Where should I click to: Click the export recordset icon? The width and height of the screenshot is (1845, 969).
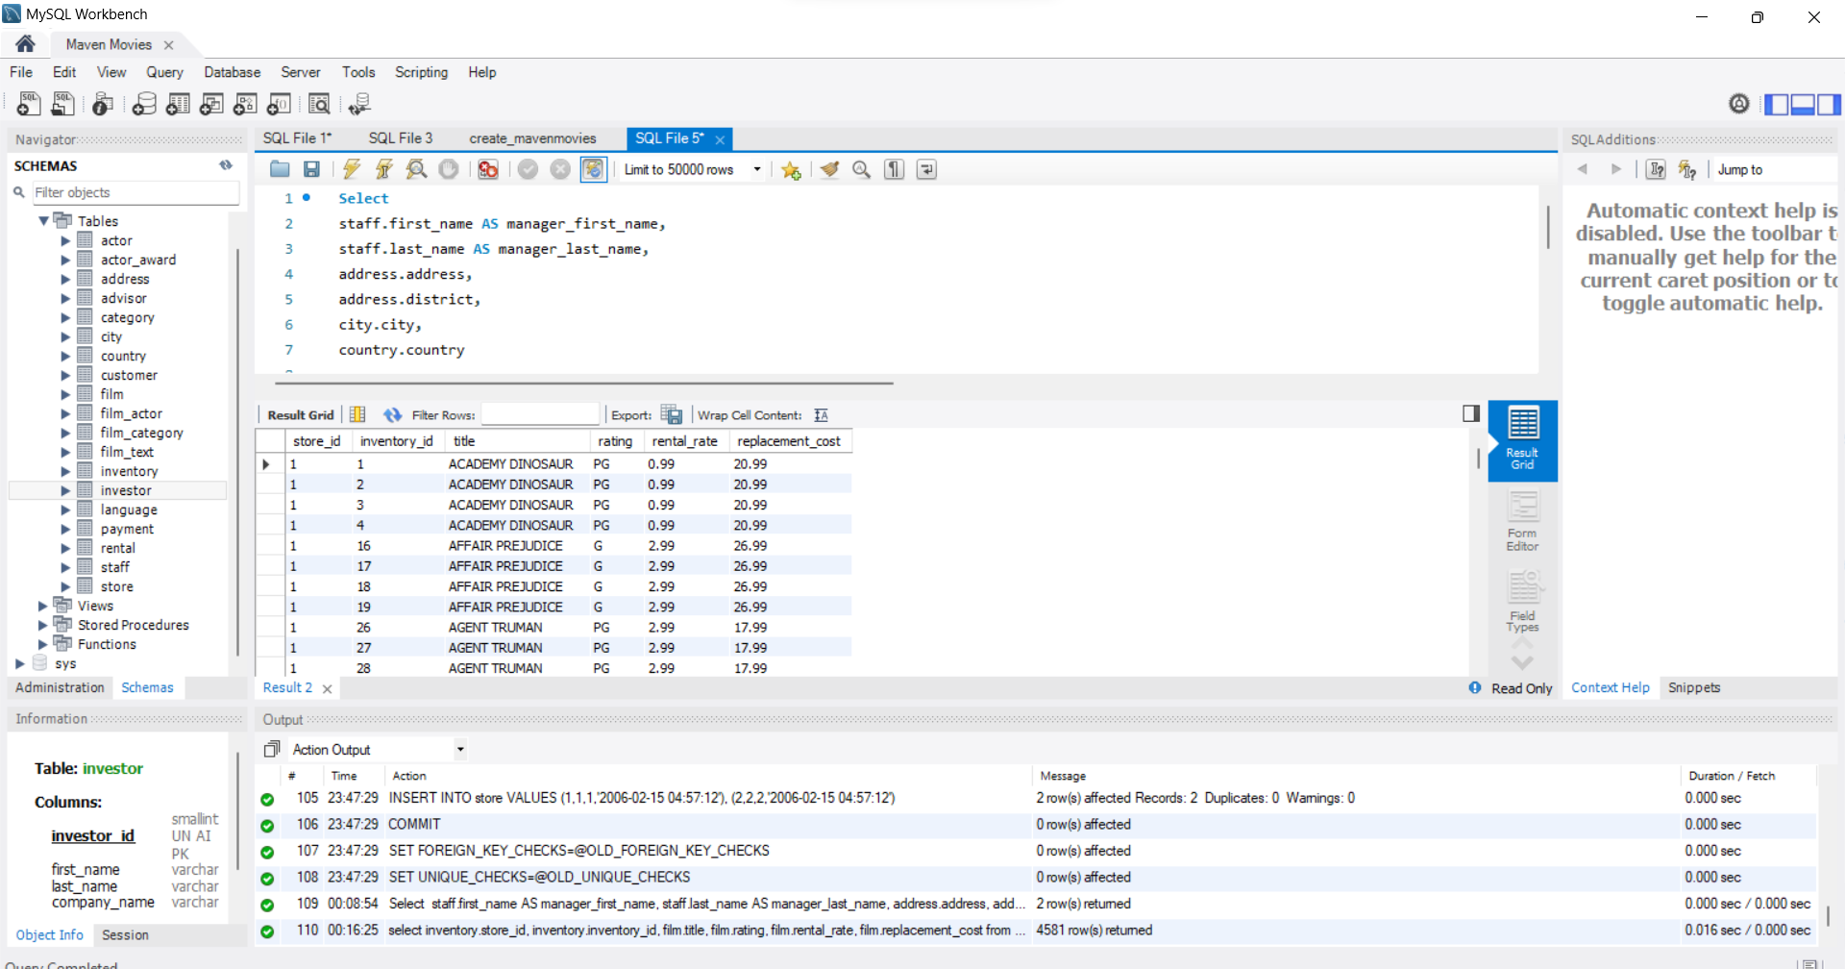tap(672, 415)
